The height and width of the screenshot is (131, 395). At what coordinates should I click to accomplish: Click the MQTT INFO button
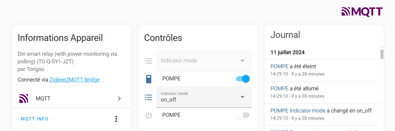click(x=35, y=119)
